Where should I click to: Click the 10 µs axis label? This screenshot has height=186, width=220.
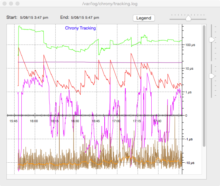coord(189,69)
